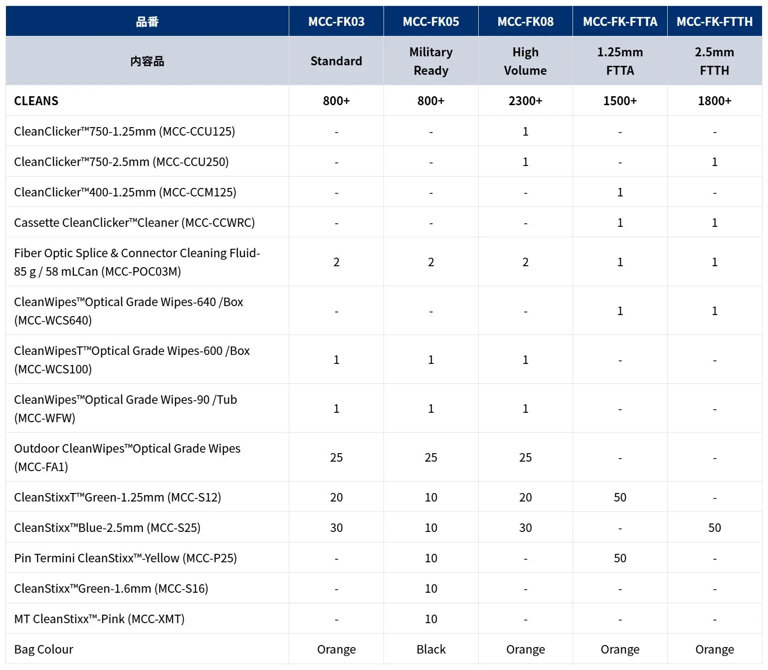Select Outdoor CleanWipes Optical Grade Wipes label
The image size is (768, 670).
tap(127, 457)
